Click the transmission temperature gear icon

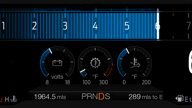pyautogui.click(x=95, y=63)
